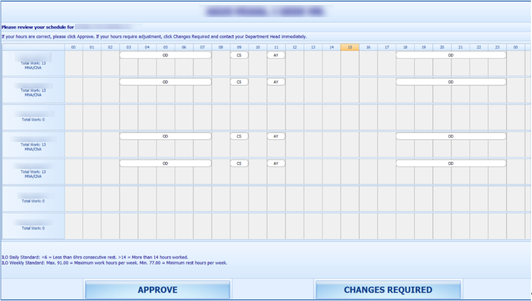
Task: Select the first crew row's evening OD block
Action: [x=451, y=55]
